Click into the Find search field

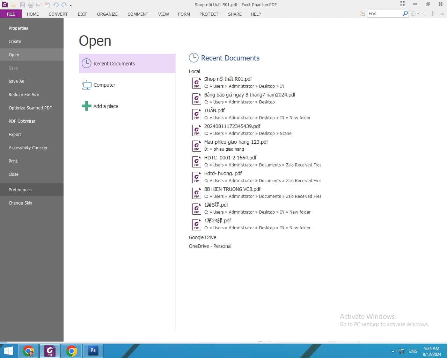pyautogui.click(x=384, y=14)
